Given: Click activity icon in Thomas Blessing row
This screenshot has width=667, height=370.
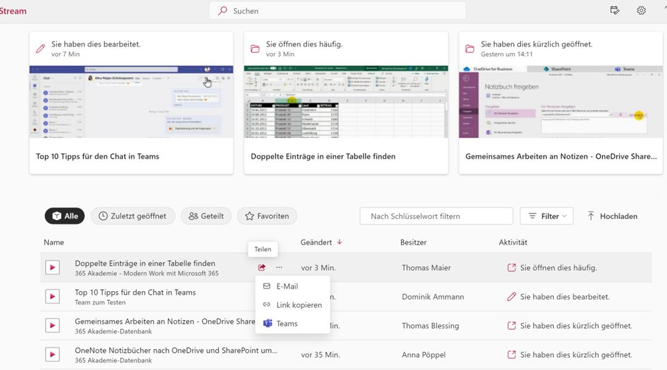Looking at the screenshot, I should tap(511, 326).
